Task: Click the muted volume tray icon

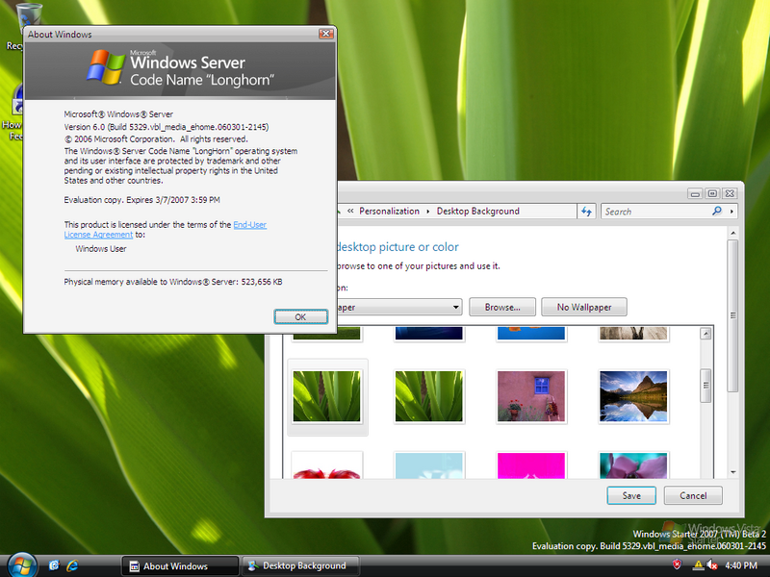Action: [x=711, y=565]
